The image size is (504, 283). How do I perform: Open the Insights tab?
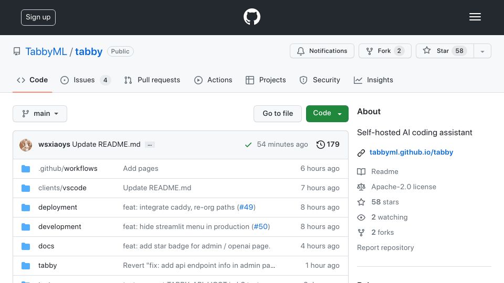373,80
